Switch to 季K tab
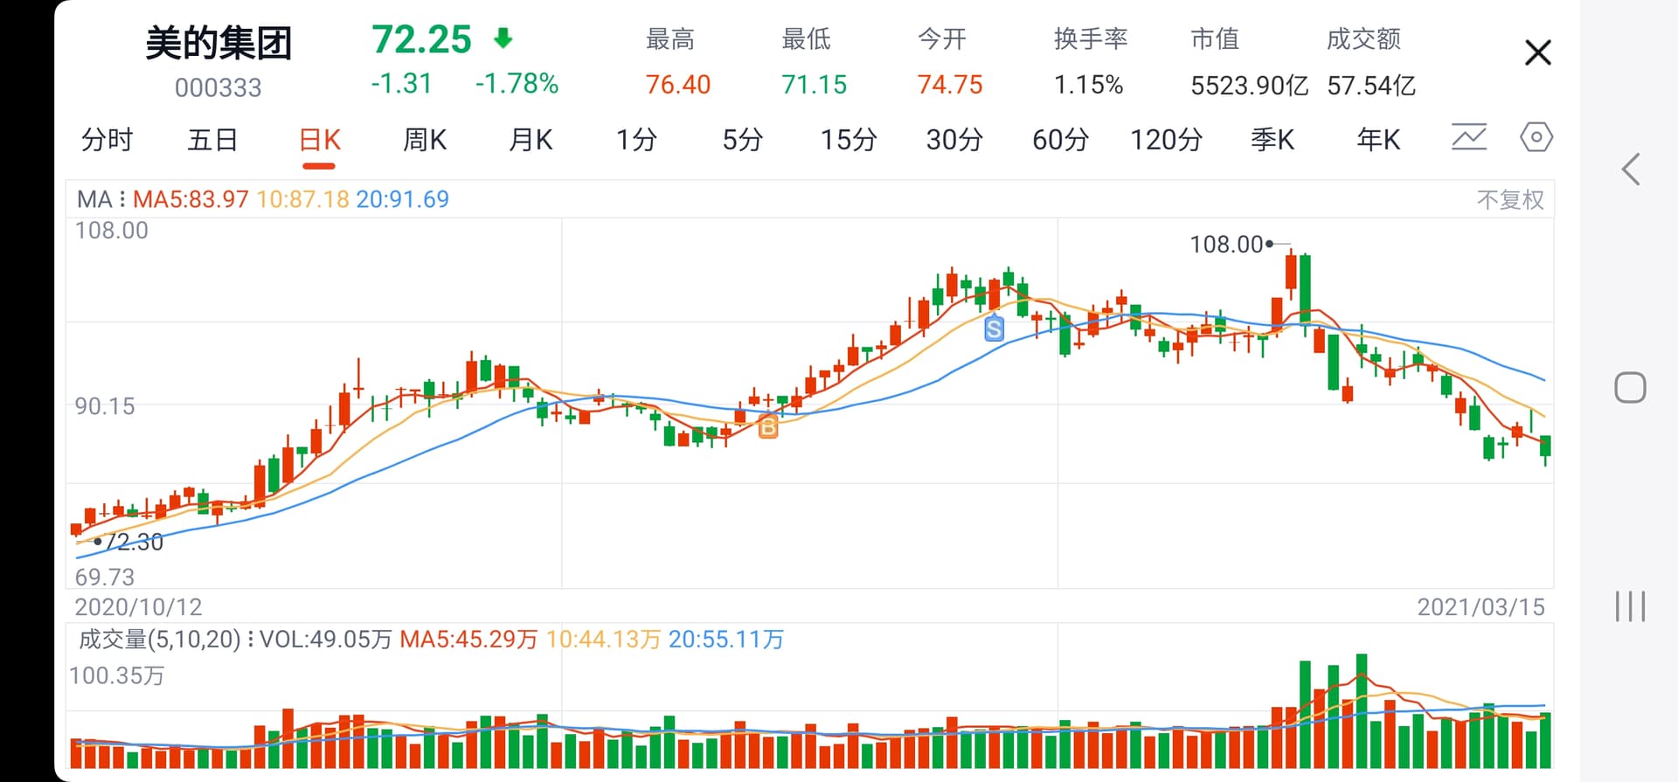1678x782 pixels. [x=1272, y=140]
